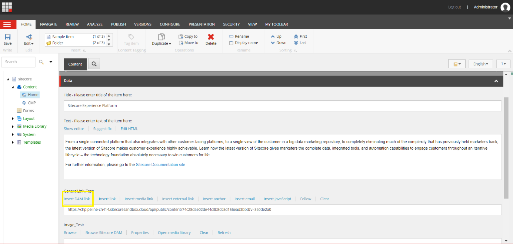Click the tree search magnifier icon
The image size is (513, 244).
(41, 62)
